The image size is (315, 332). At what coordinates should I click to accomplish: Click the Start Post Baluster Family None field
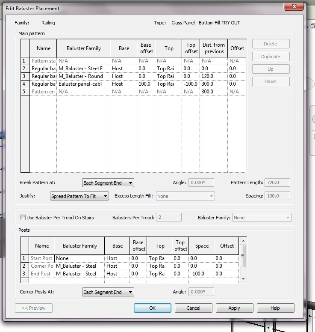(79, 258)
